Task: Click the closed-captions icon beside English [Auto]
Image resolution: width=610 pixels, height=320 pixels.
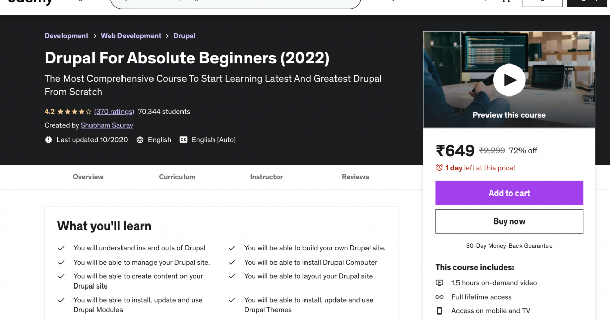Action: click(x=183, y=139)
